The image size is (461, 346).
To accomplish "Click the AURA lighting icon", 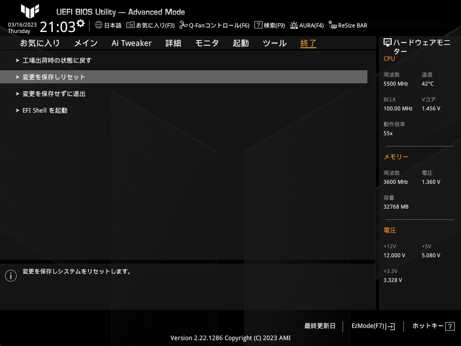I will (294, 25).
